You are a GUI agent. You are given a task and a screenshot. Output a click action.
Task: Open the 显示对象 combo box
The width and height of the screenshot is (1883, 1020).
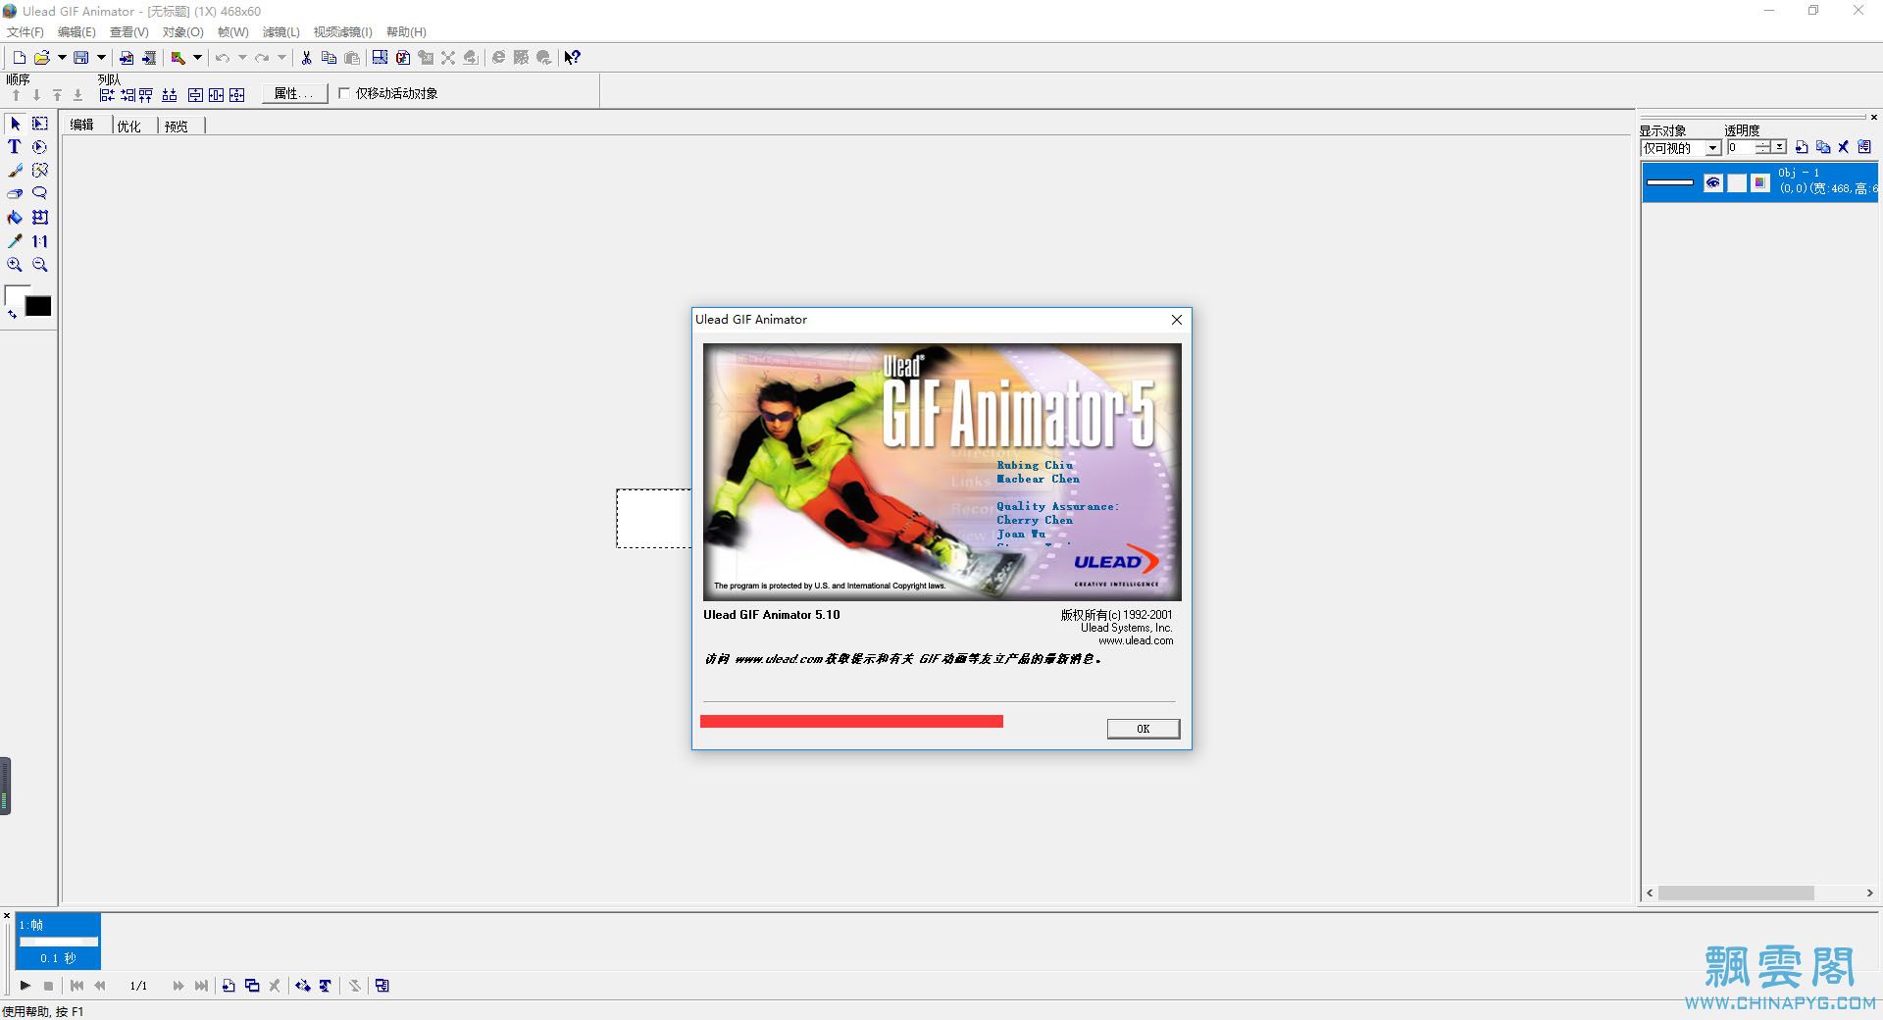(x=1681, y=148)
